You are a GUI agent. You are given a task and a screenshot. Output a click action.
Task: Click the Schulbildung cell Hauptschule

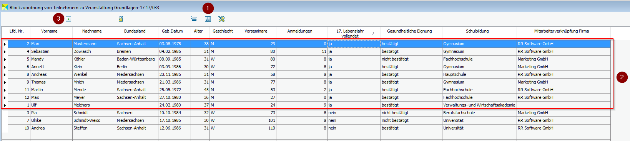tap(479, 74)
